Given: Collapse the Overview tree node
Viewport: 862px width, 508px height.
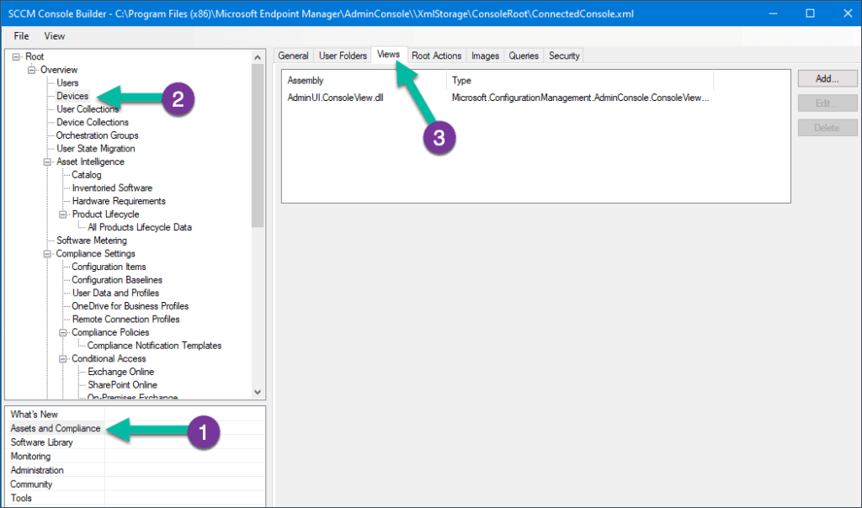Looking at the screenshot, I should pos(31,70).
